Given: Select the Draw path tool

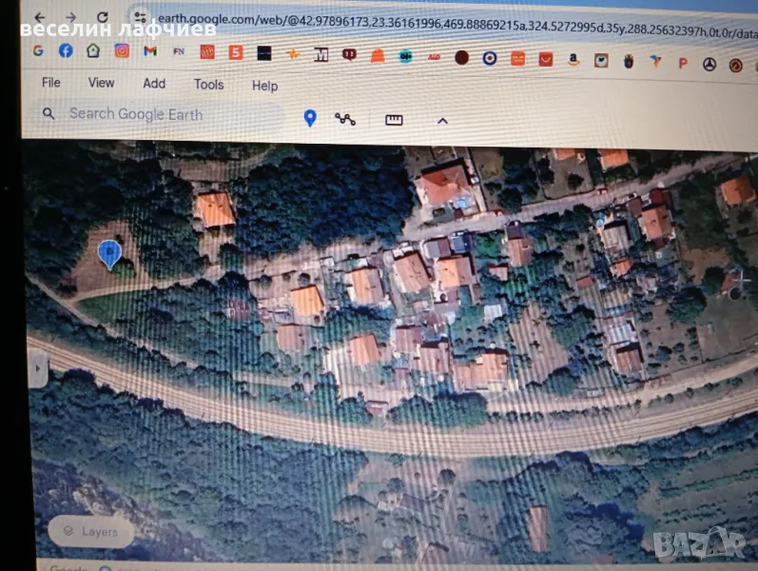Looking at the screenshot, I should [x=345, y=119].
